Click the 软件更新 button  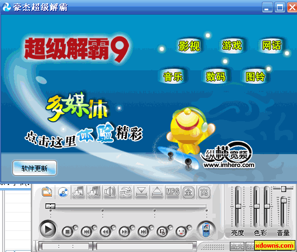(35, 168)
